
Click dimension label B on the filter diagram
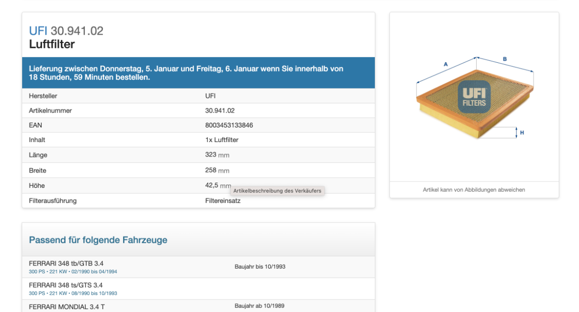(x=505, y=59)
